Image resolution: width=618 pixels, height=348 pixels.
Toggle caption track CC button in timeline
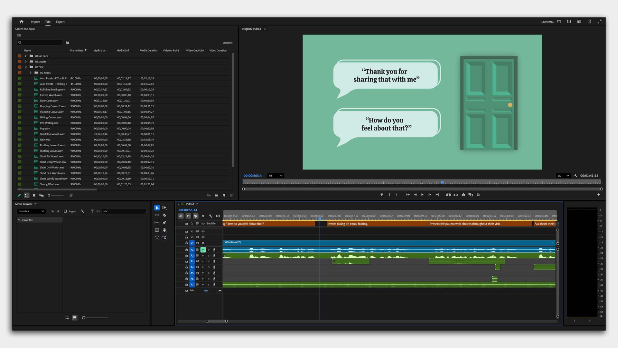click(218, 216)
